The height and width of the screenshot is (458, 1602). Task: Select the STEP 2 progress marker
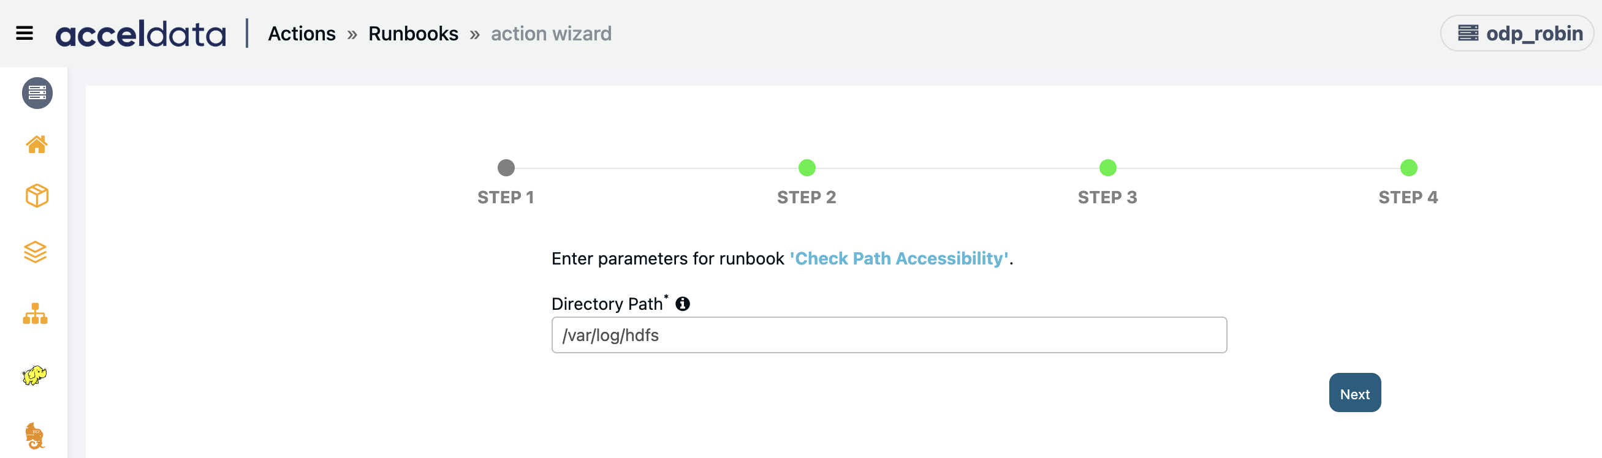[x=807, y=168]
